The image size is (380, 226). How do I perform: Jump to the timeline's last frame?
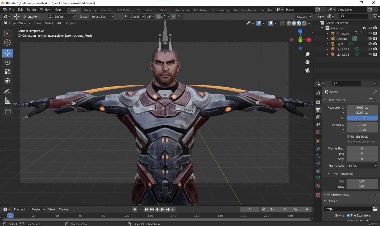point(173,209)
